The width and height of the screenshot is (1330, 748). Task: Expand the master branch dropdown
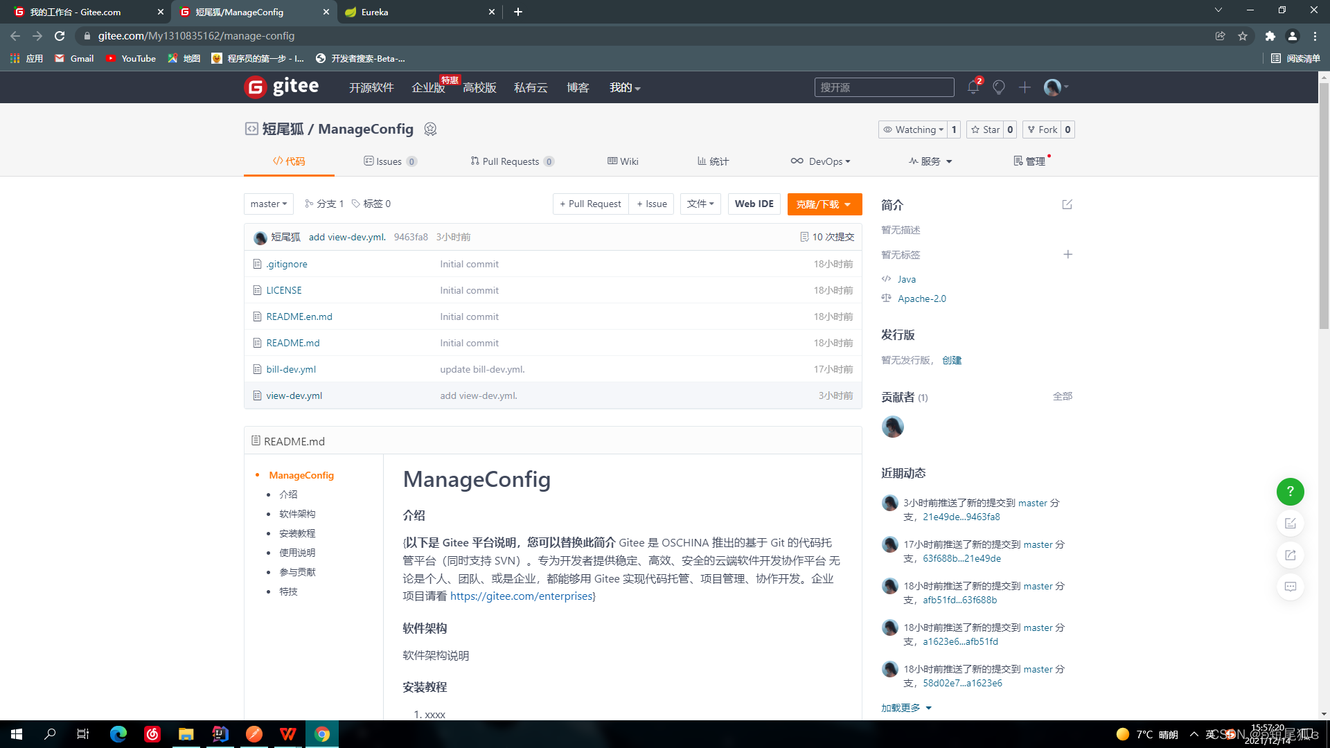coord(269,204)
